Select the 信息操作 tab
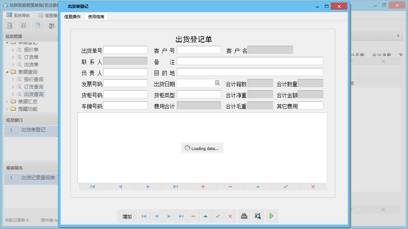Image resolution: width=408 pixels, height=229 pixels. (x=72, y=17)
